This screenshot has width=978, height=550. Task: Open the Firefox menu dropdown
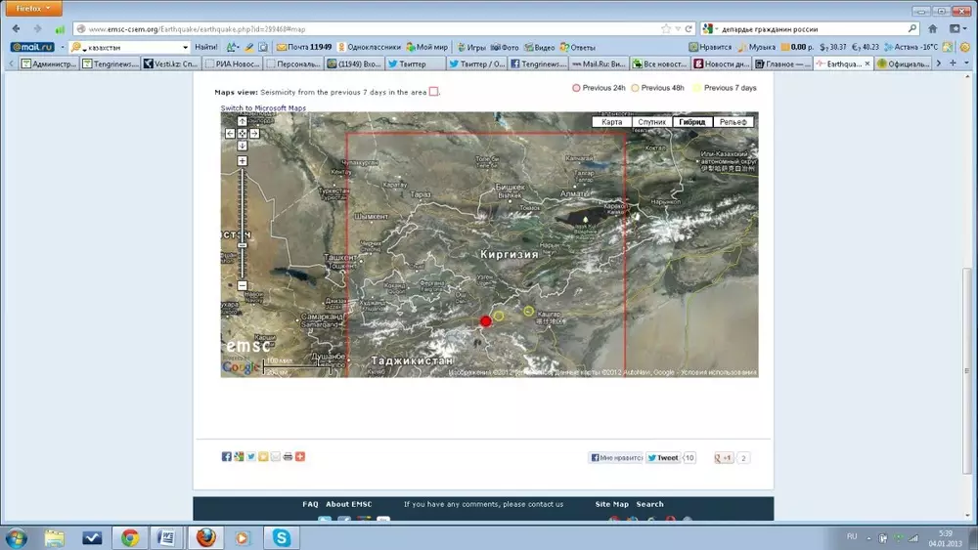tap(32, 8)
